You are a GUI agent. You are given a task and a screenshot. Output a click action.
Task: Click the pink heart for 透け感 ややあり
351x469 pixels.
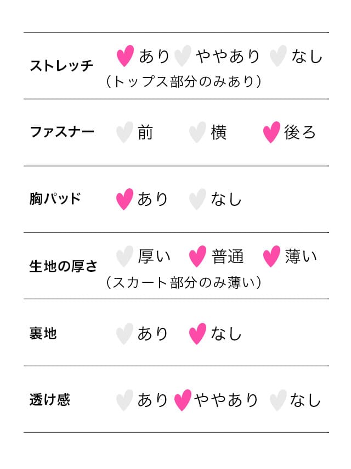pos(183,400)
